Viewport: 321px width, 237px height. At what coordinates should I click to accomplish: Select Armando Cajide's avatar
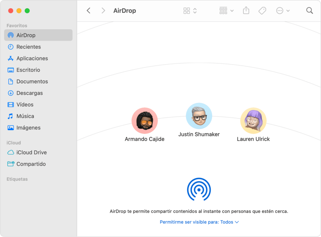pos(145,121)
